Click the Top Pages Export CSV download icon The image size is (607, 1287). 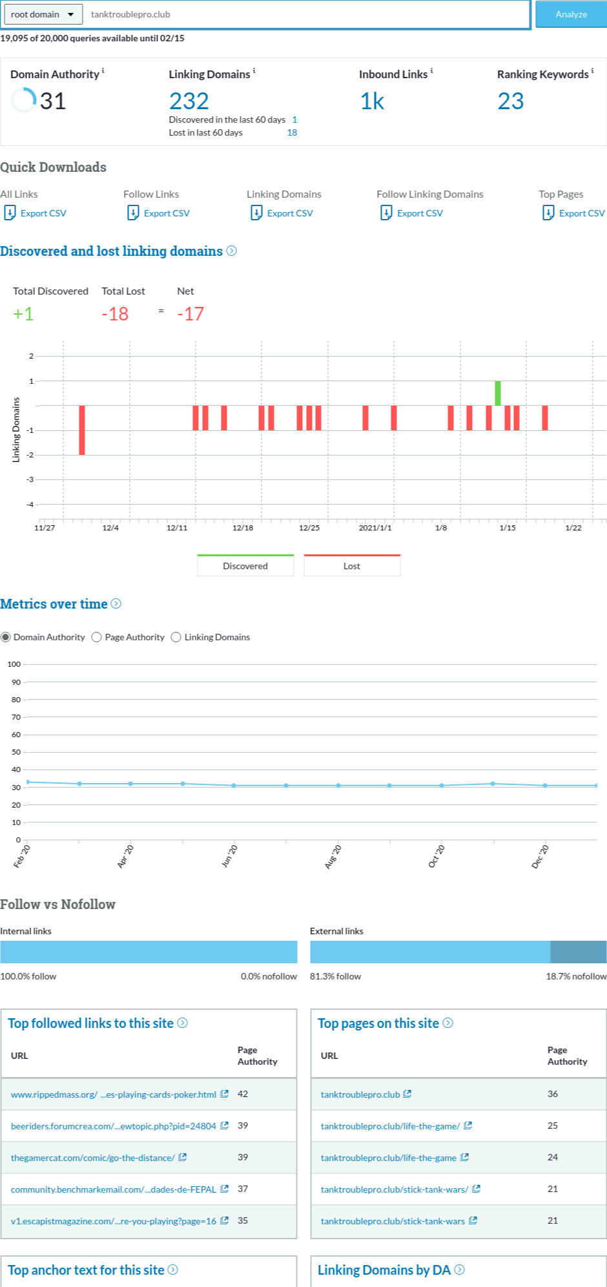point(548,213)
